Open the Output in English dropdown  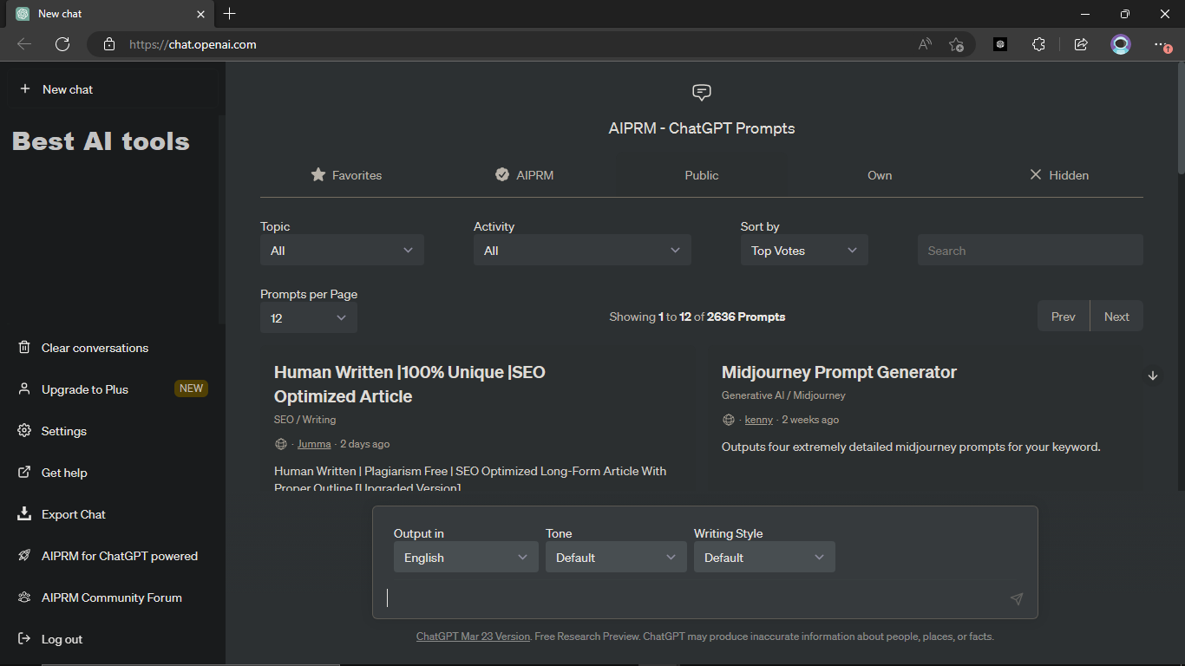pos(466,557)
